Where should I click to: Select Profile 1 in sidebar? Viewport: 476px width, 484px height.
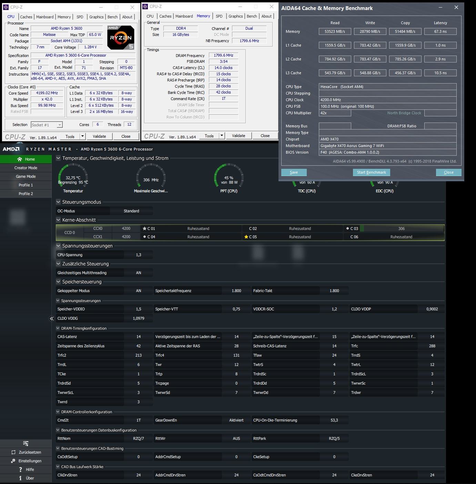pos(26,185)
